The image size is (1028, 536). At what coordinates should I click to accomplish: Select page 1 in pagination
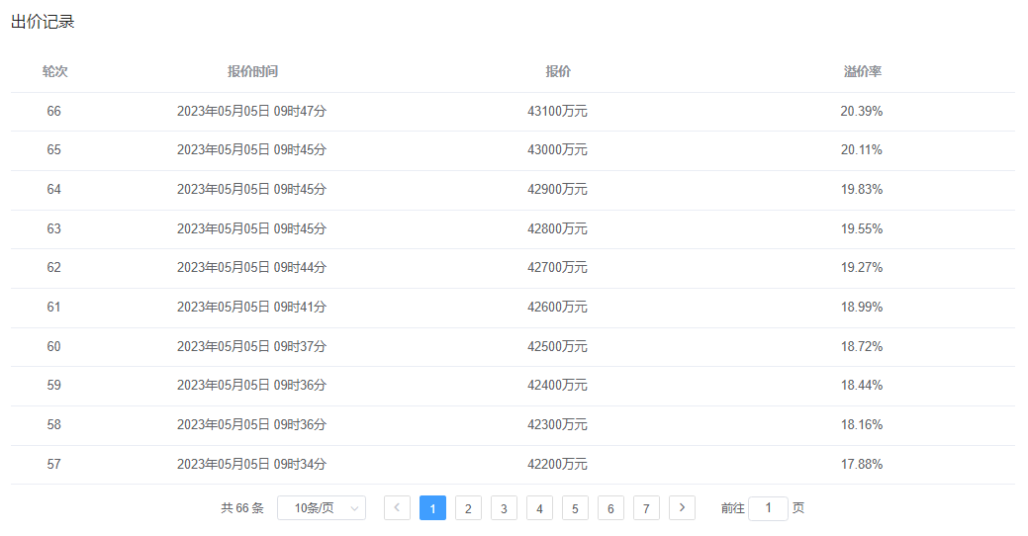[x=432, y=508]
